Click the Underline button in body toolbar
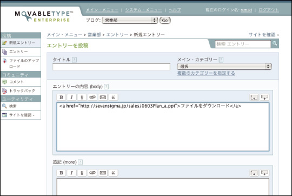Image resolution: width=292 pixels, height=196 pixels. 82,97
